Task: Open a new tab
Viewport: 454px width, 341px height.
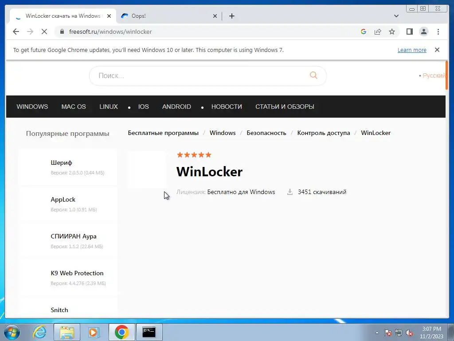Action: point(231,16)
